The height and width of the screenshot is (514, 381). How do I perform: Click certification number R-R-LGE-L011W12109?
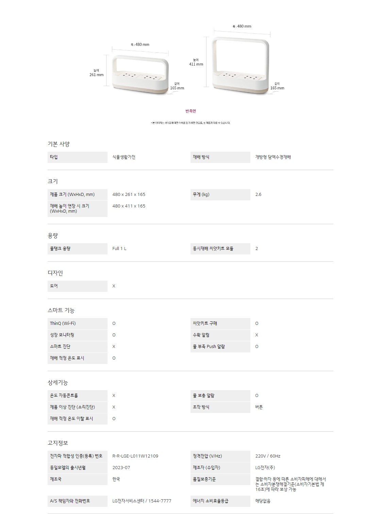tap(135, 456)
